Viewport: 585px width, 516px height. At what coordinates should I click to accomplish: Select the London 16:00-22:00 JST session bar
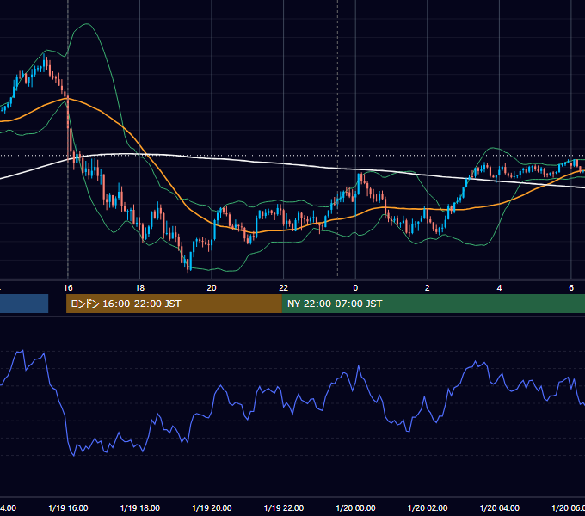174,304
